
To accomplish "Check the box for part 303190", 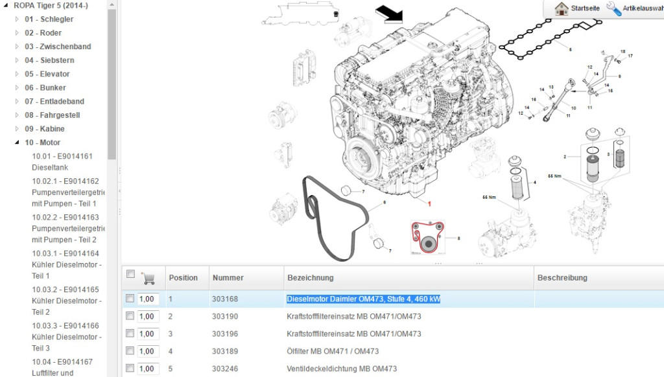I will 130,316.
